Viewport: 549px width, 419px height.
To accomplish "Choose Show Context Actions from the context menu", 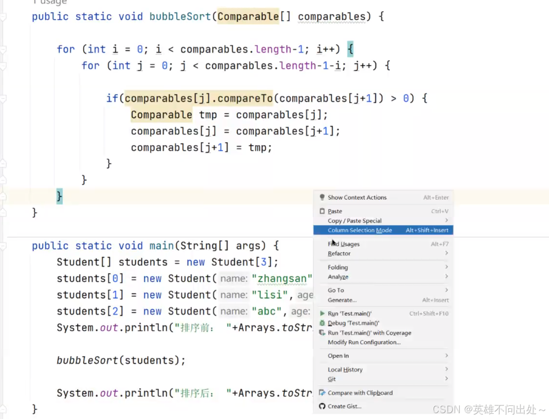I will point(384,197).
